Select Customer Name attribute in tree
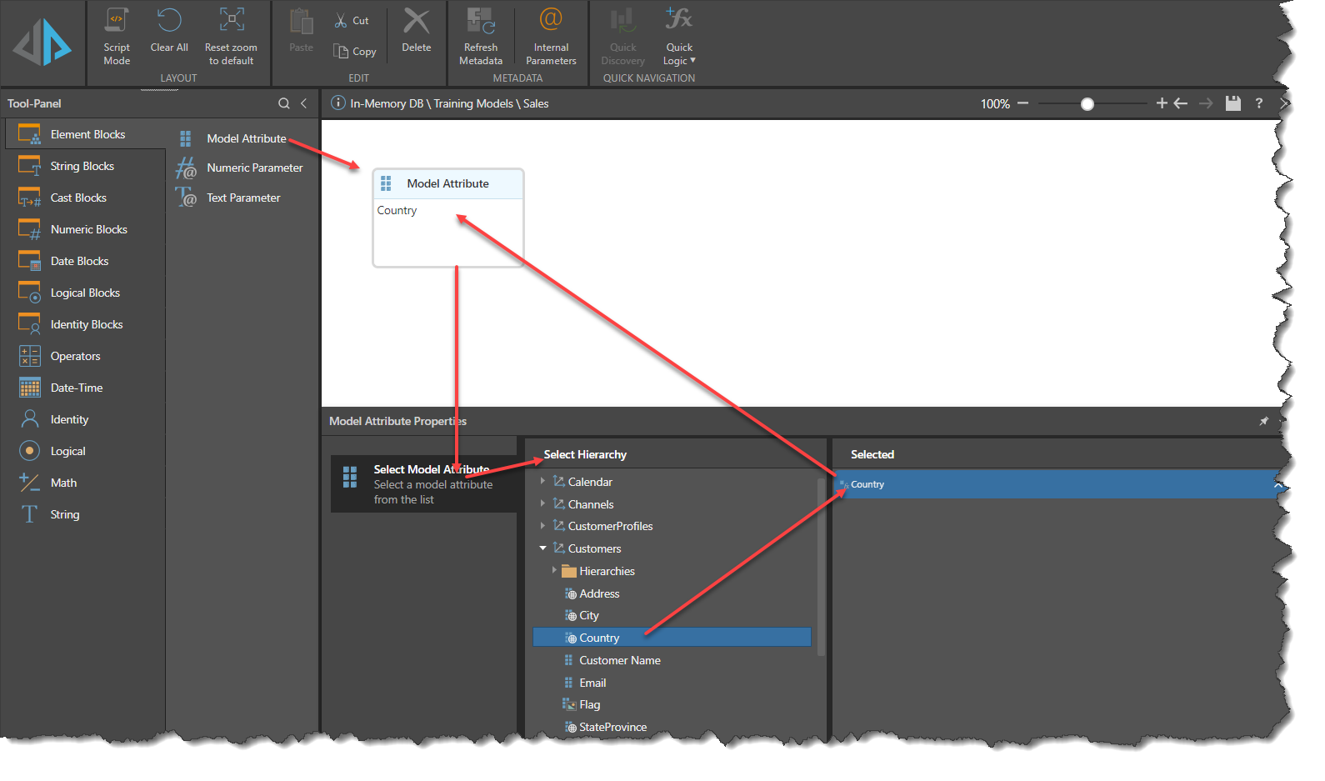This screenshot has width=1325, height=781. [619, 660]
